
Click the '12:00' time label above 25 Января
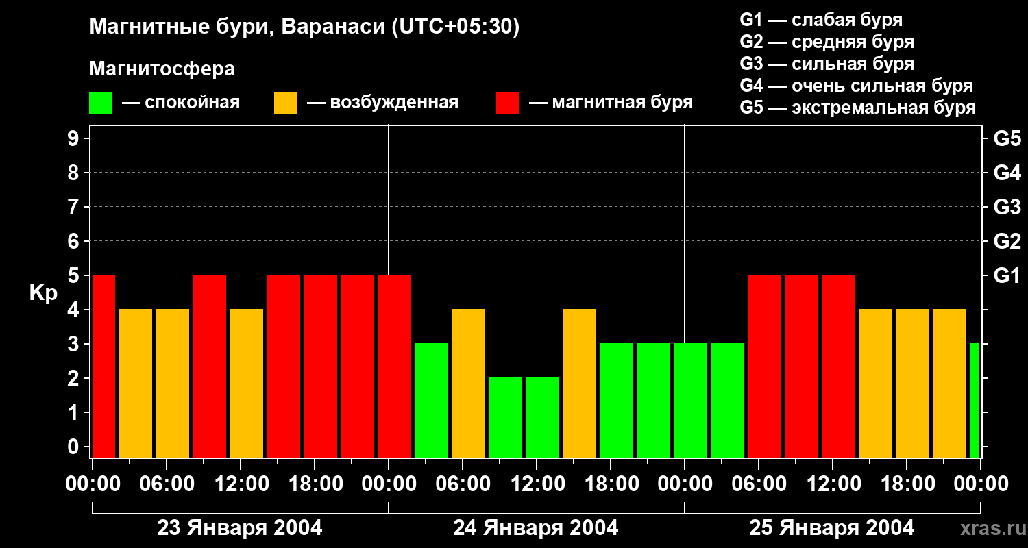tap(833, 484)
